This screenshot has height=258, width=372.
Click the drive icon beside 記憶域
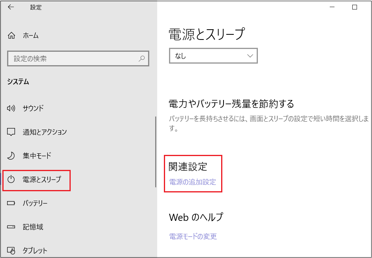coord(11,227)
